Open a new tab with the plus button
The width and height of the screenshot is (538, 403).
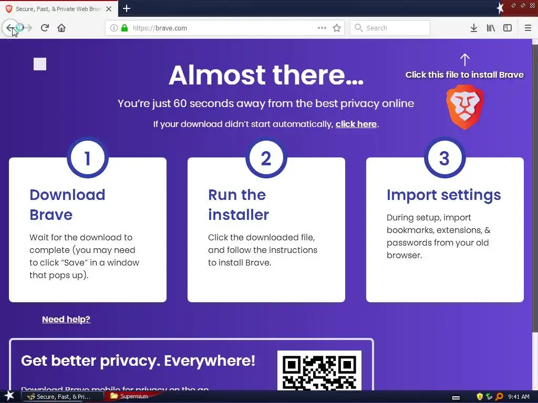click(127, 8)
